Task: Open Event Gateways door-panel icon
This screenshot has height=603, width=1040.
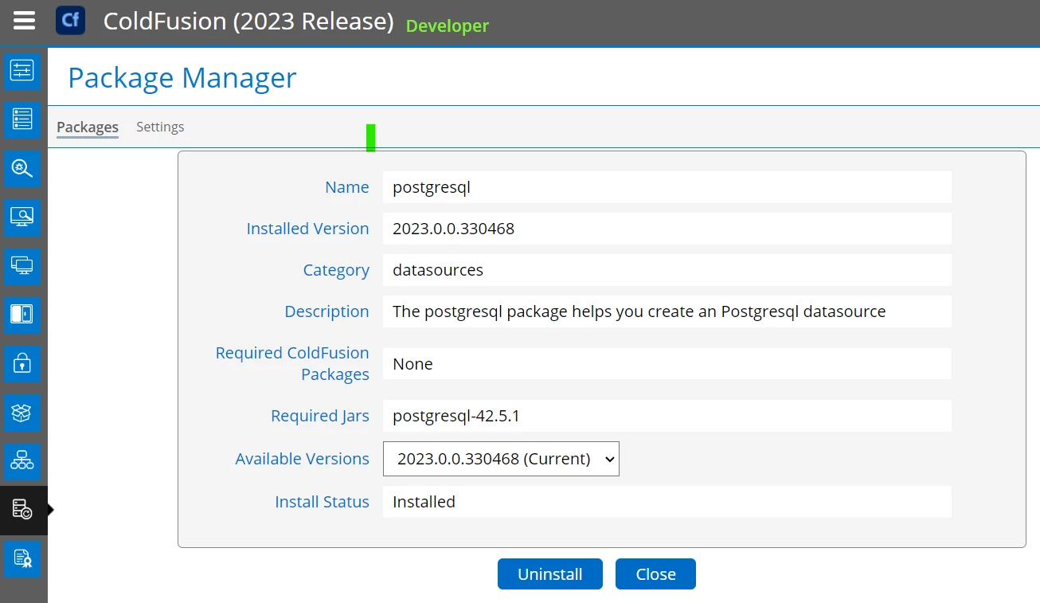Action: click(x=22, y=315)
